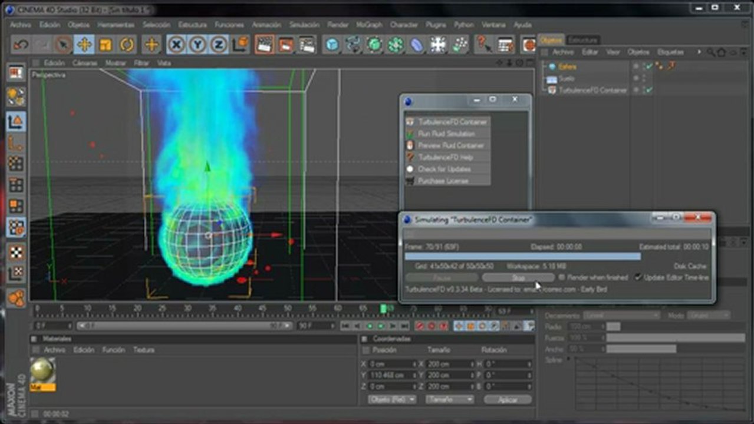Image resolution: width=754 pixels, height=424 pixels.
Task: Activate the Scale tool
Action: [106, 45]
